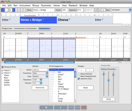Switch to the Harmonizer tab
The height and width of the screenshot is (111, 132).
click(x=44, y=29)
